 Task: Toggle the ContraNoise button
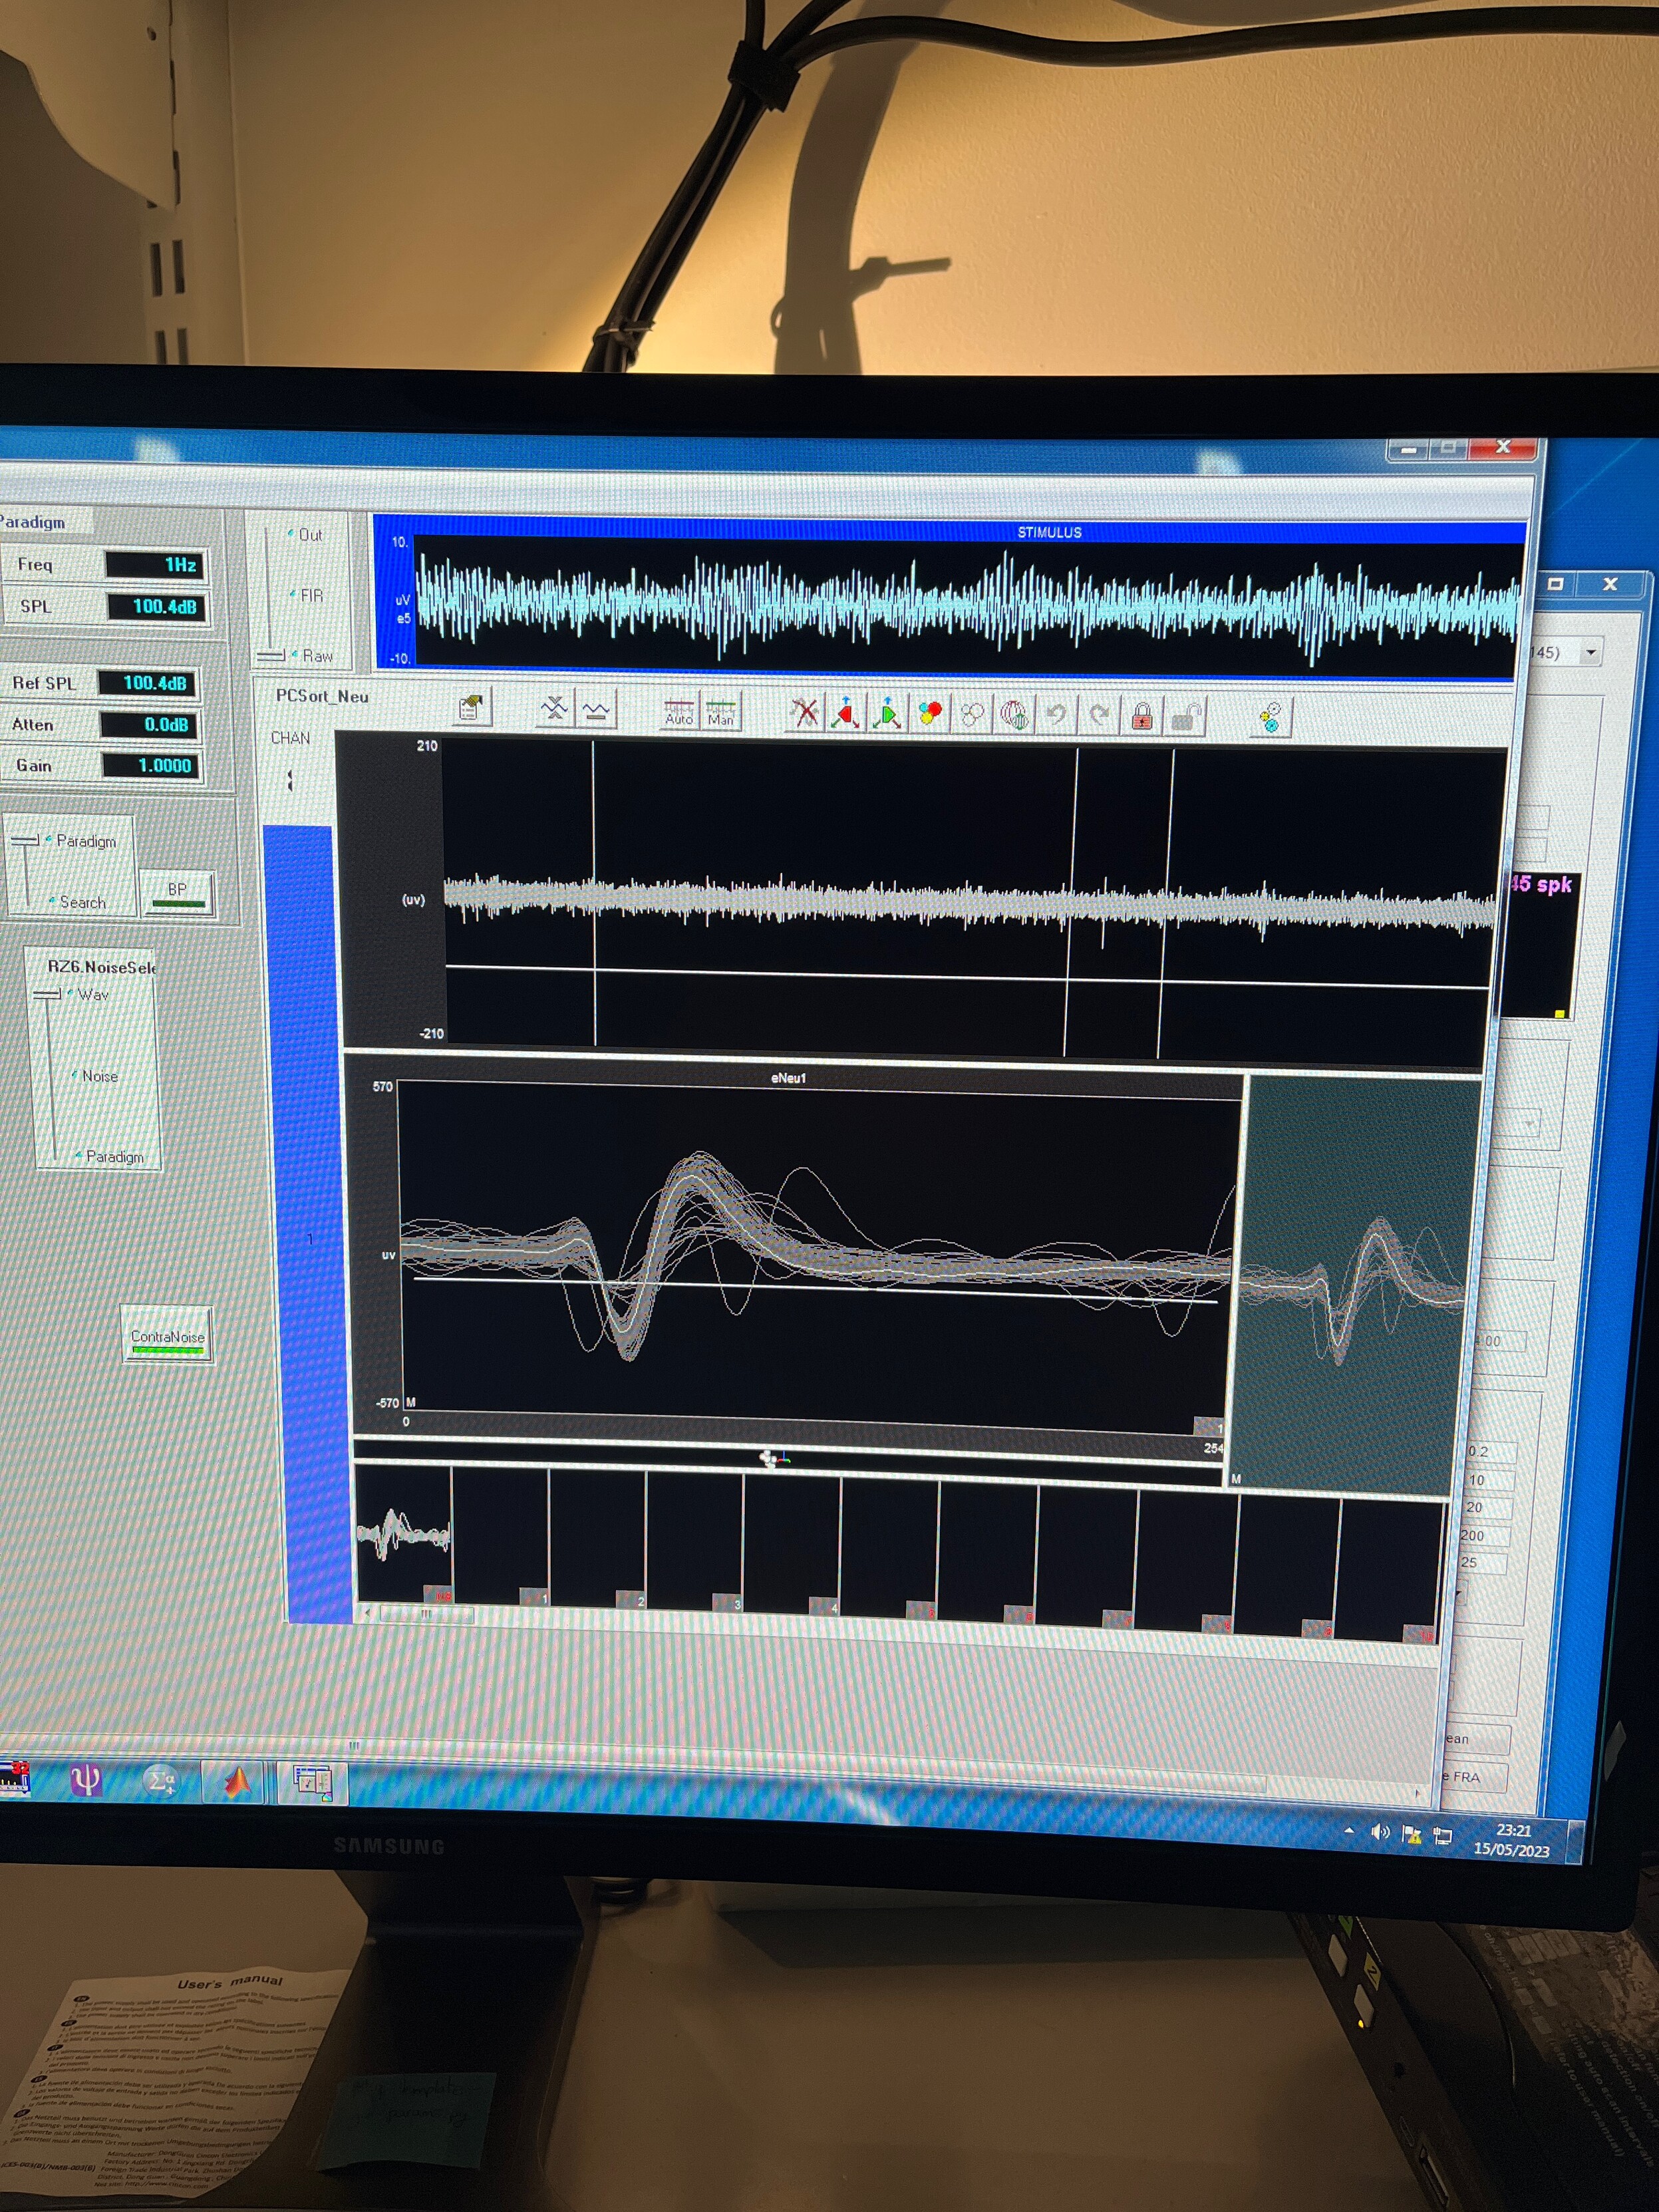(x=167, y=1335)
